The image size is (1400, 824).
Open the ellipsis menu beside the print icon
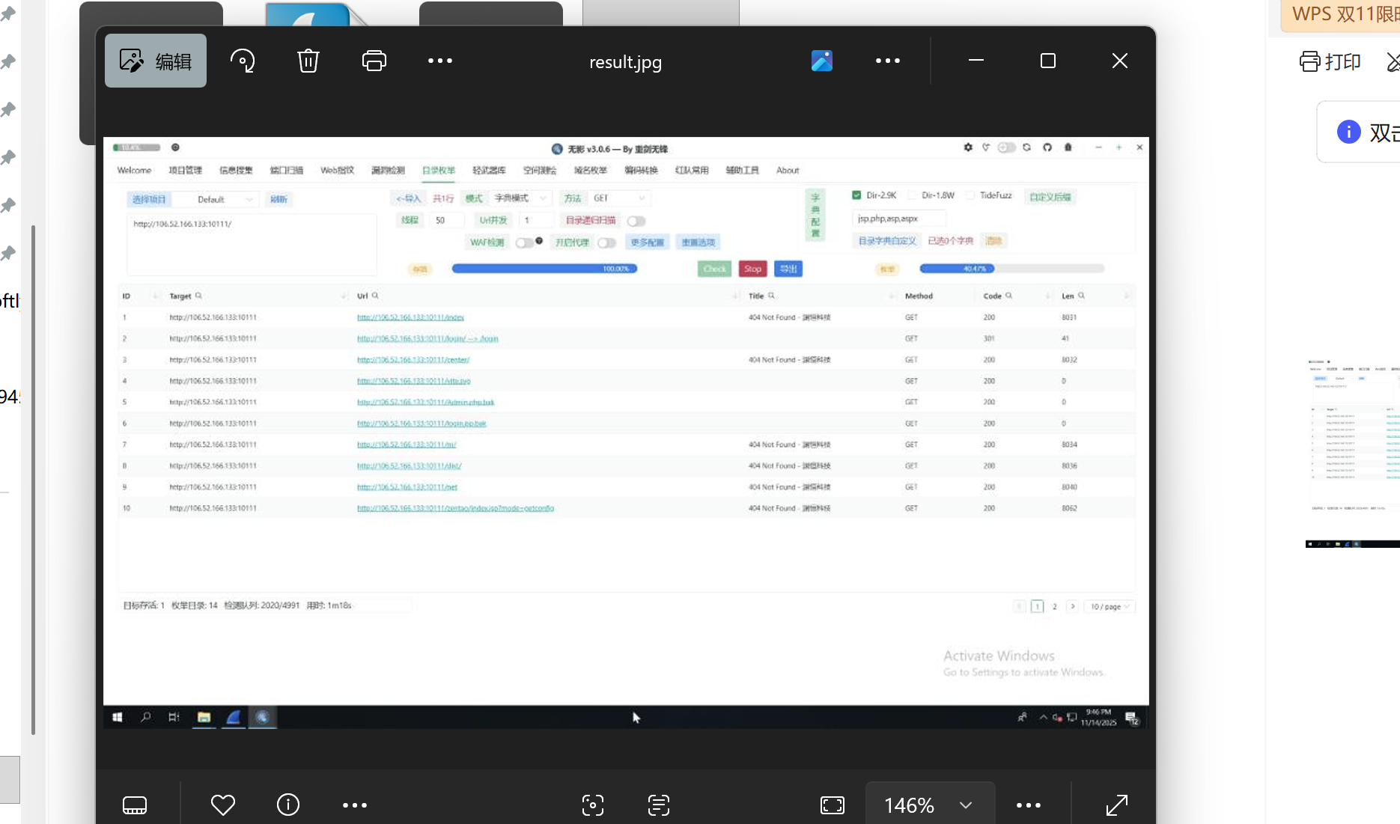point(440,61)
